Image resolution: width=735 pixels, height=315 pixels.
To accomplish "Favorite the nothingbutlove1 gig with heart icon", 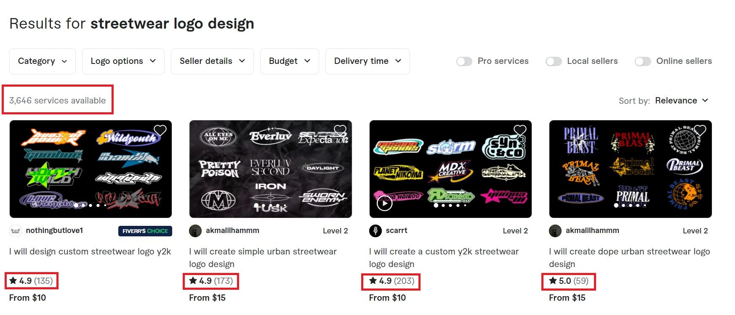I will click(160, 130).
